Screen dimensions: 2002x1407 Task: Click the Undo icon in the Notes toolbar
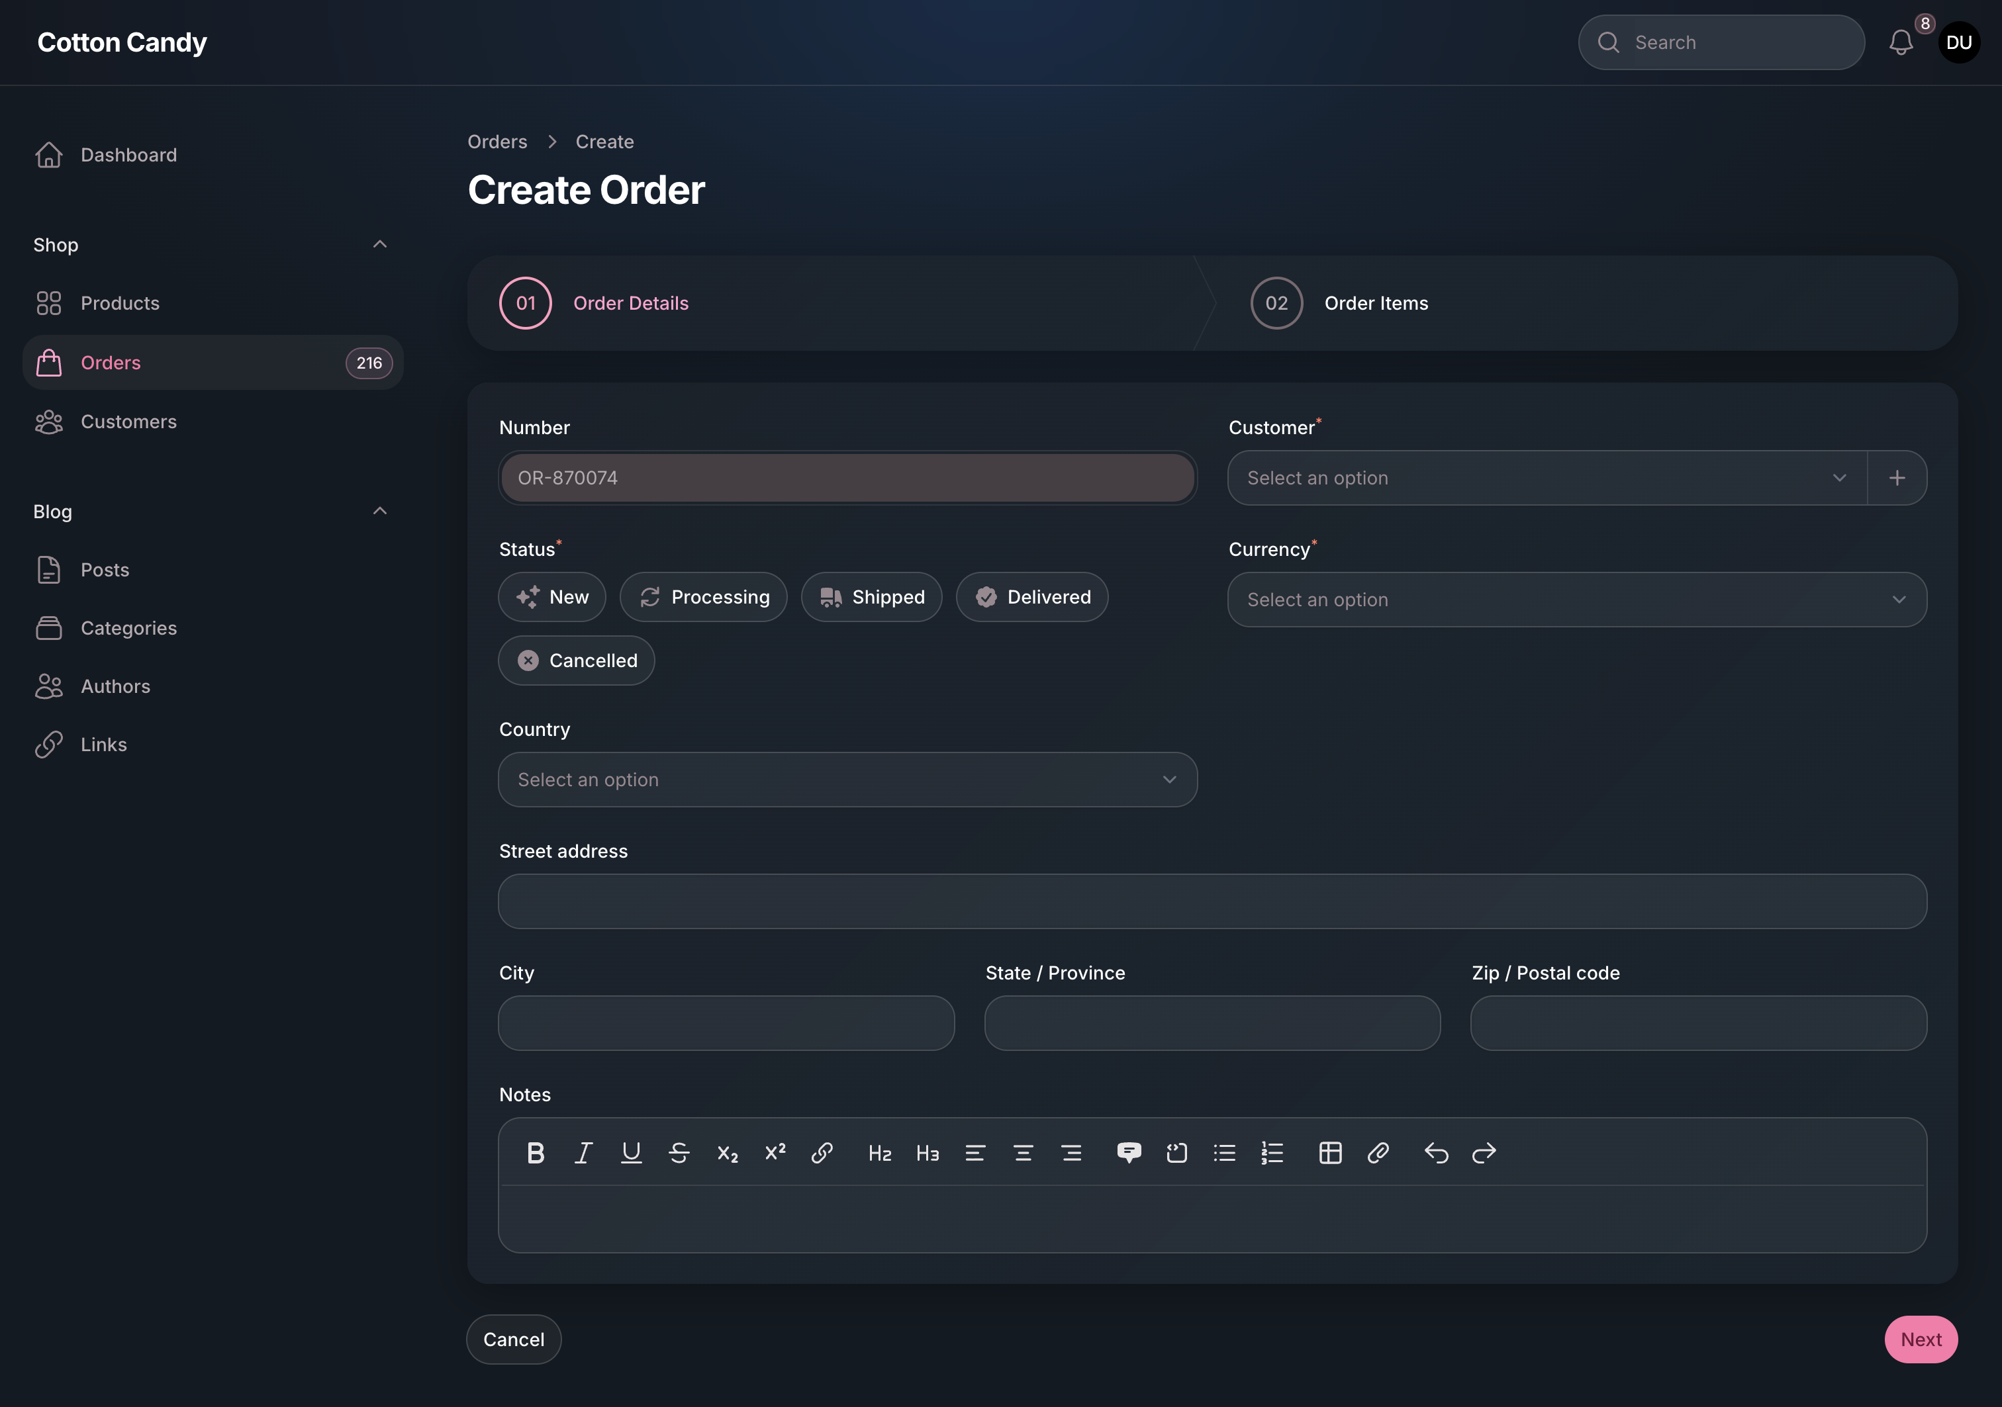coord(1436,1152)
